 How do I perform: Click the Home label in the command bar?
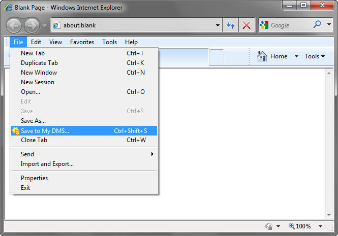[x=279, y=56]
